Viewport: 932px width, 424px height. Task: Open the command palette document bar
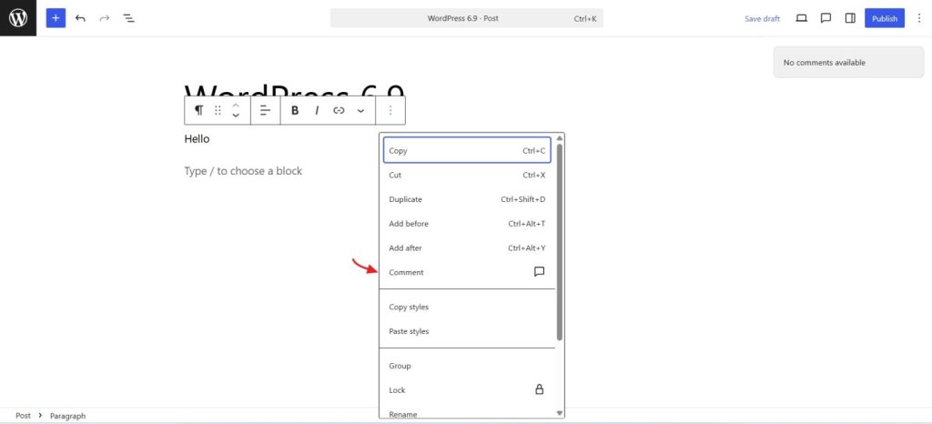click(467, 18)
